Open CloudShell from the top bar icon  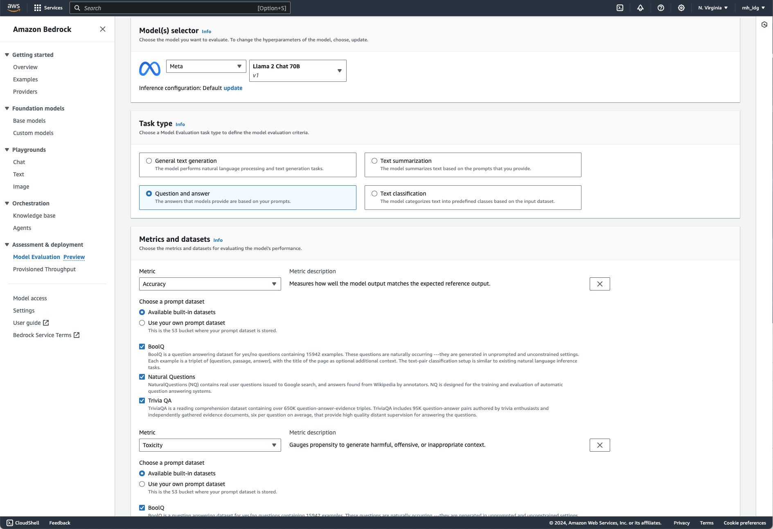tap(620, 8)
